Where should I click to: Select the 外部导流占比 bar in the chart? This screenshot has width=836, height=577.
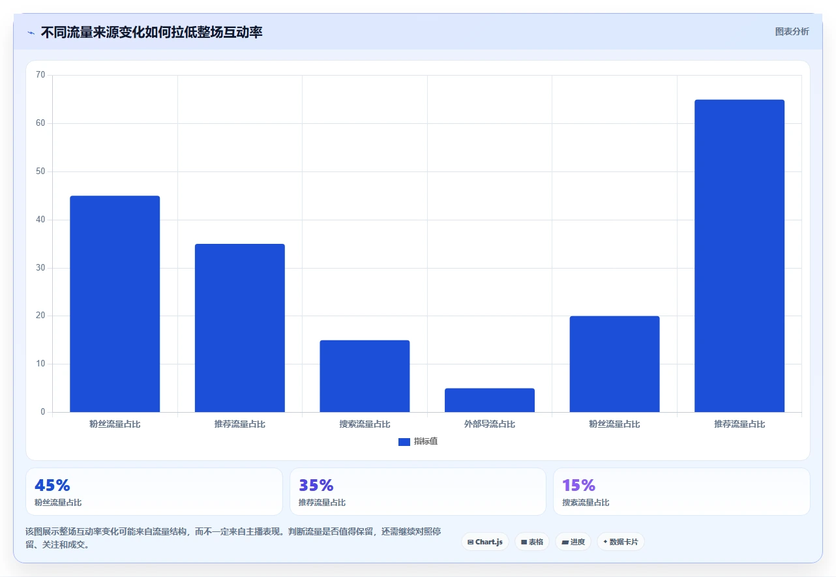(x=490, y=400)
